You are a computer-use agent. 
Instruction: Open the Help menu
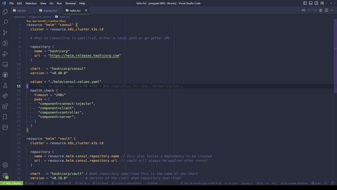click(82, 3)
